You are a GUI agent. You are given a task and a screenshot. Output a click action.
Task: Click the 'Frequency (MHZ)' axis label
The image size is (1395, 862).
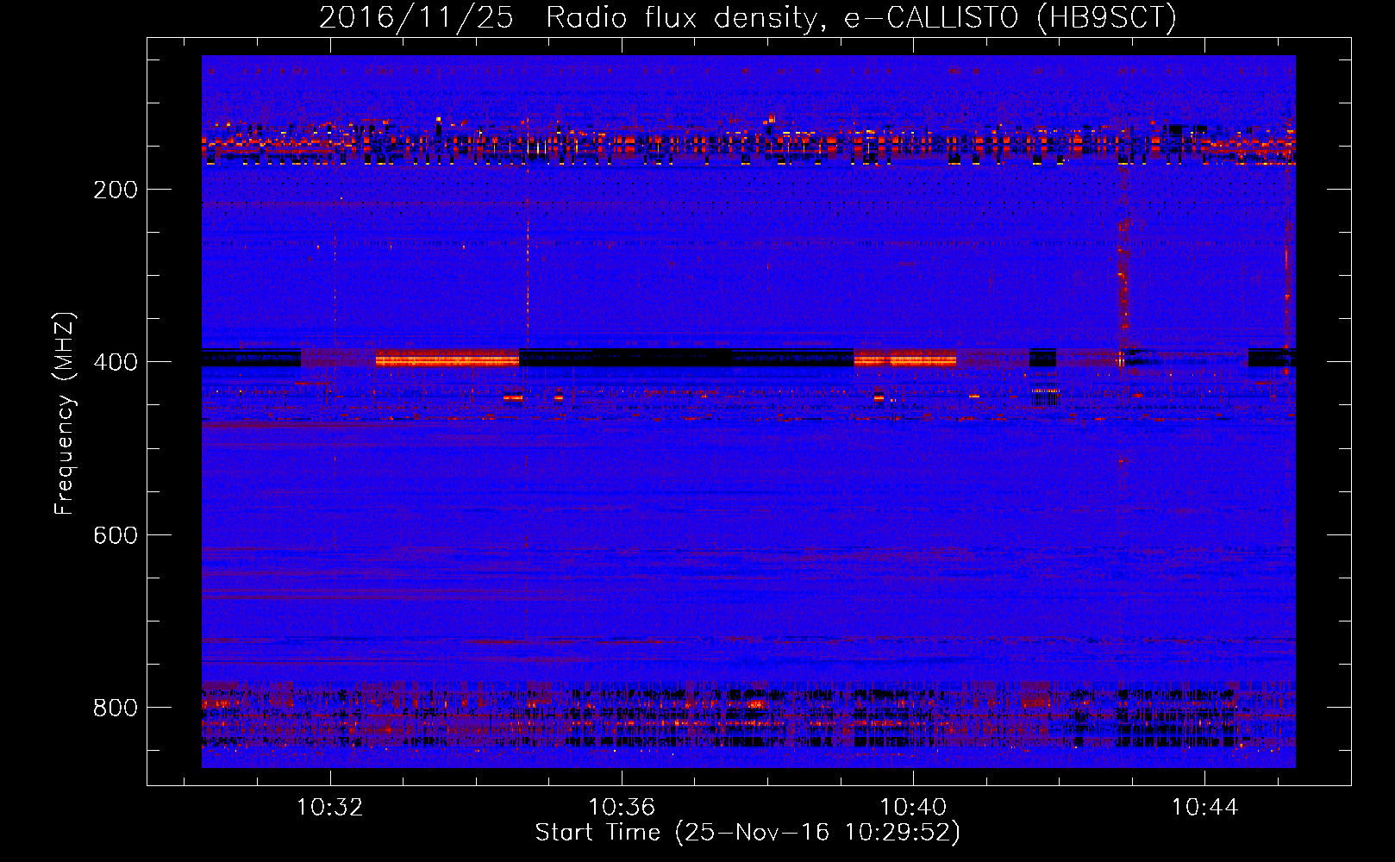65,414
